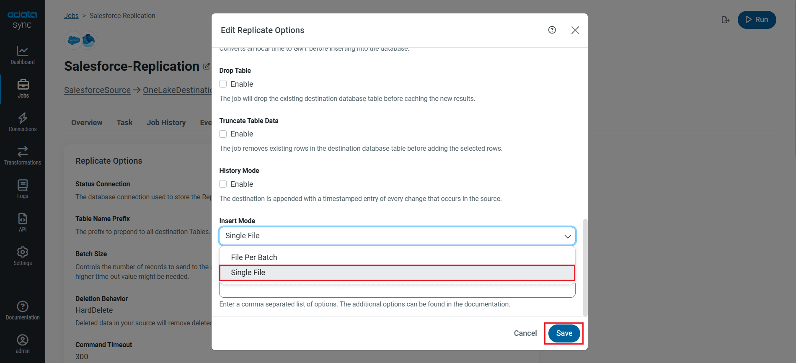Screen dimensions: 796x363
Task: Switch to the Task tab
Action: [x=124, y=123]
